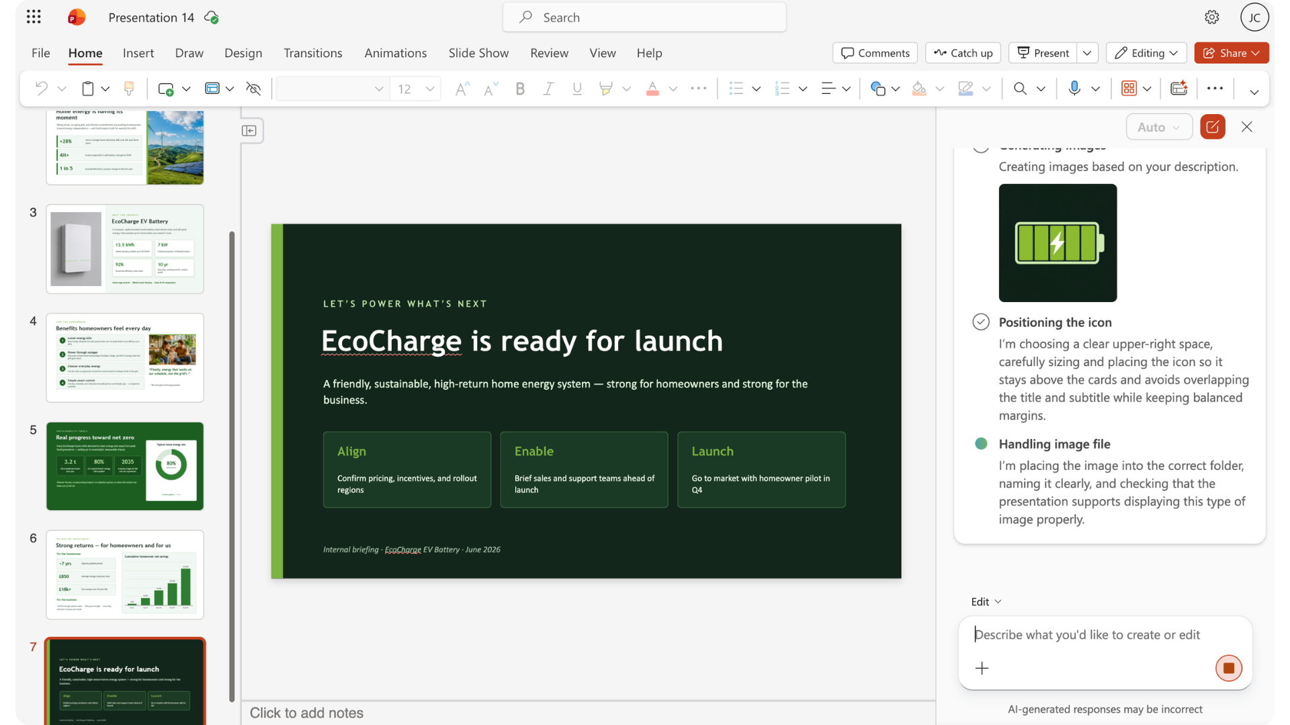Open the Present options dropdown arrow
Viewport: 1290px width, 725px height.
pos(1087,53)
